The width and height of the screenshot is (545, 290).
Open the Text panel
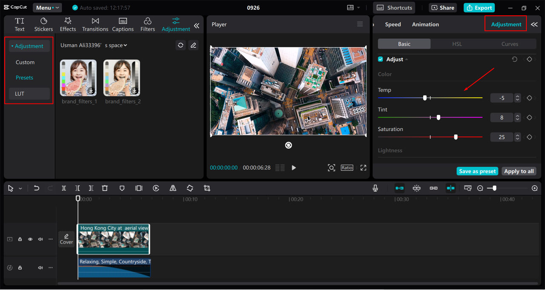pyautogui.click(x=20, y=25)
